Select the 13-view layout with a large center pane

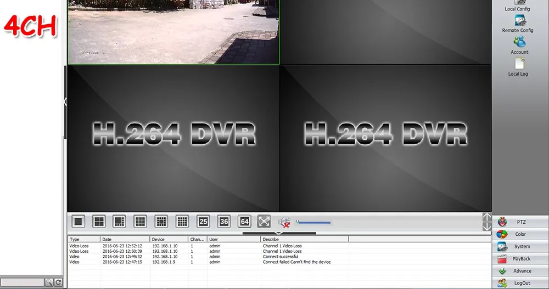coord(161,222)
